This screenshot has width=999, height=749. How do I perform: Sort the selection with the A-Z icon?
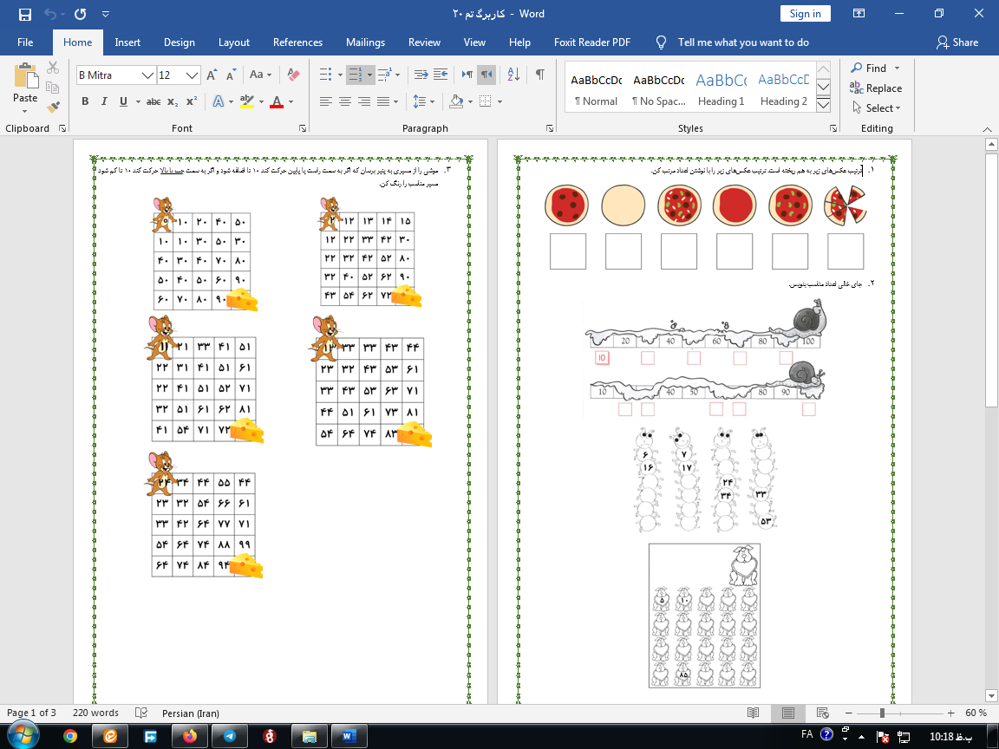513,75
